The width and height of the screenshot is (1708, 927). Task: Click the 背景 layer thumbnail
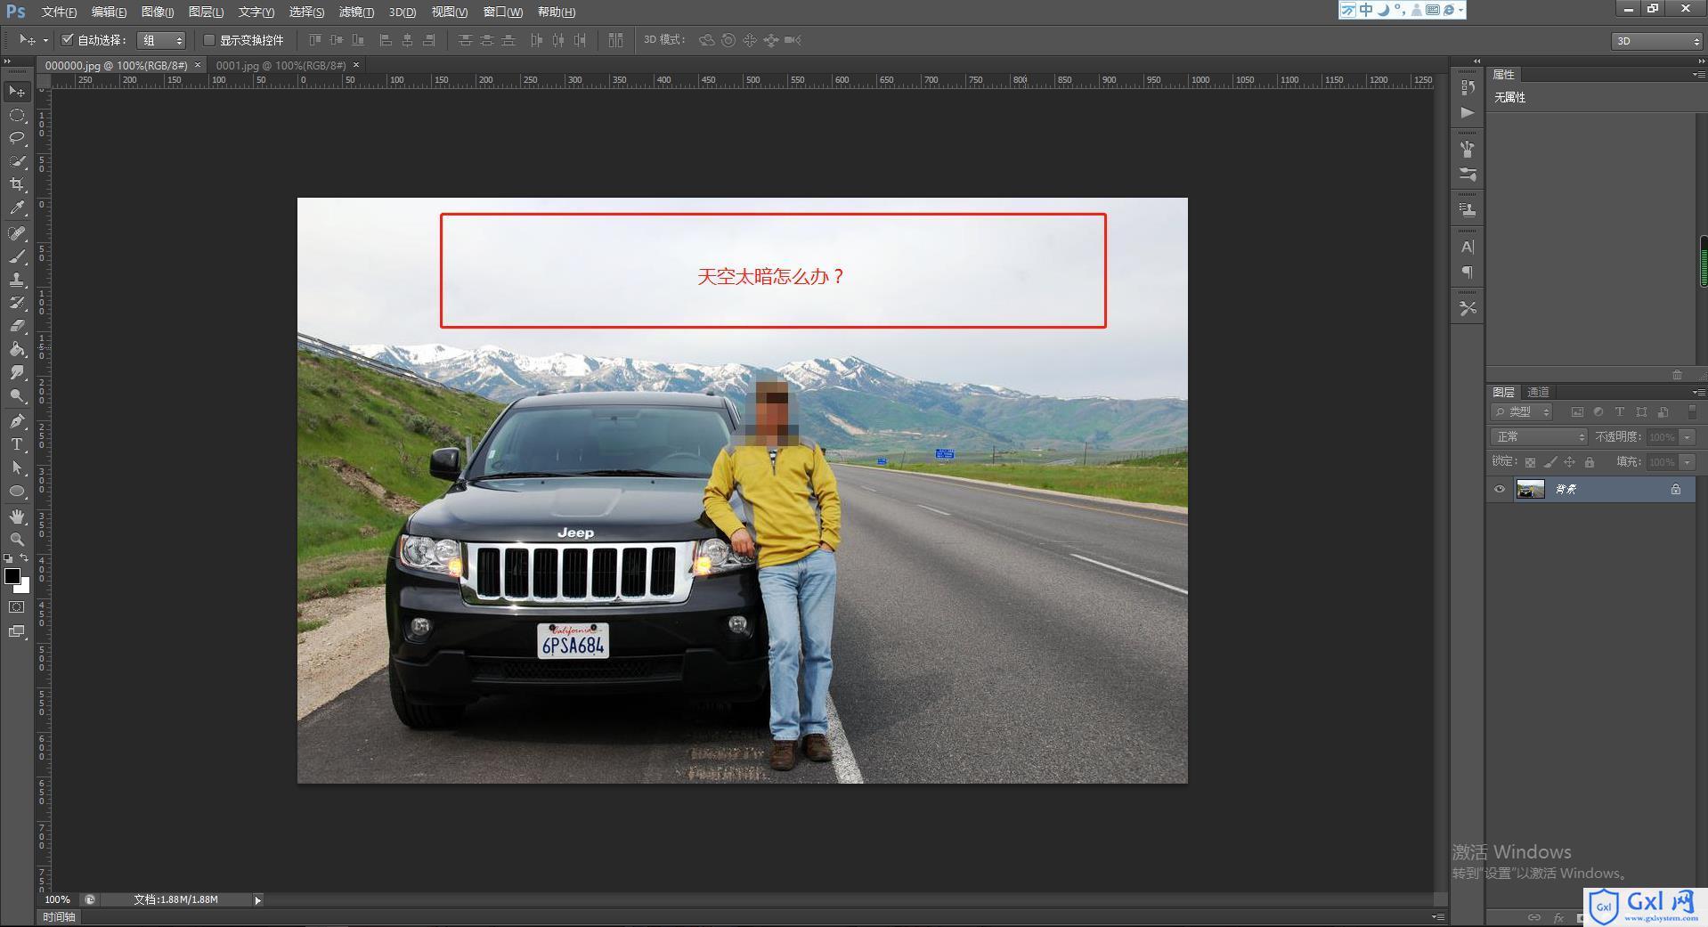1531,489
